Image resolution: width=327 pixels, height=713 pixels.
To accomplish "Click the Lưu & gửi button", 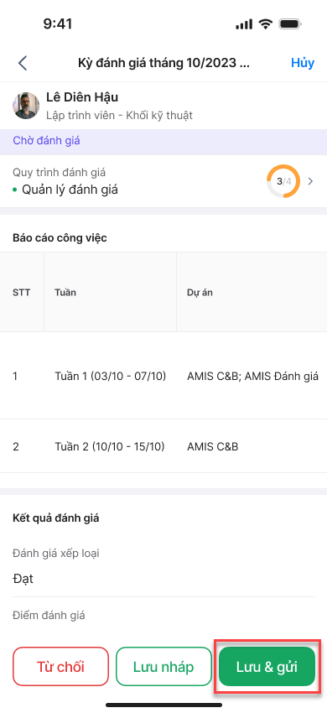I will [x=267, y=667].
